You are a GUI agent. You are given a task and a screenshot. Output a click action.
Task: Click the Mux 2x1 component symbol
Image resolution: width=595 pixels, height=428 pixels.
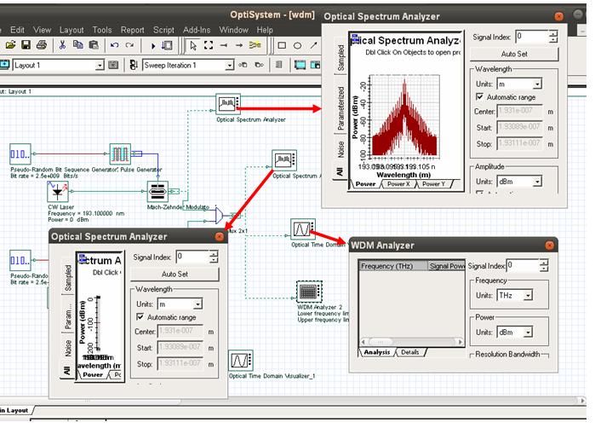(219, 216)
